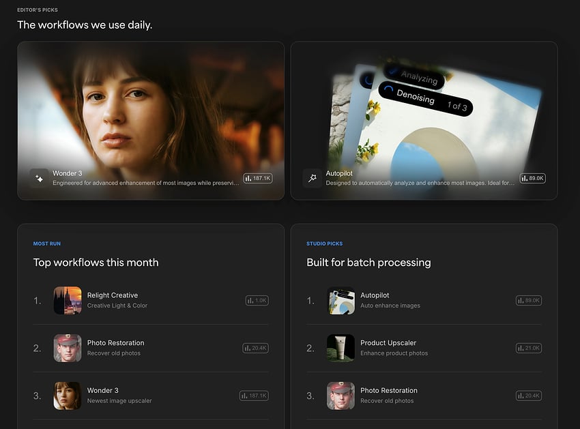Click the Wonder 3 sparkle icon
This screenshot has width=580, height=429.
point(39,179)
